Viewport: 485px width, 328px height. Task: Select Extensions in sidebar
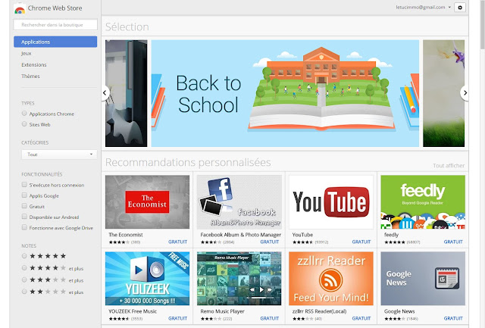pyautogui.click(x=33, y=64)
